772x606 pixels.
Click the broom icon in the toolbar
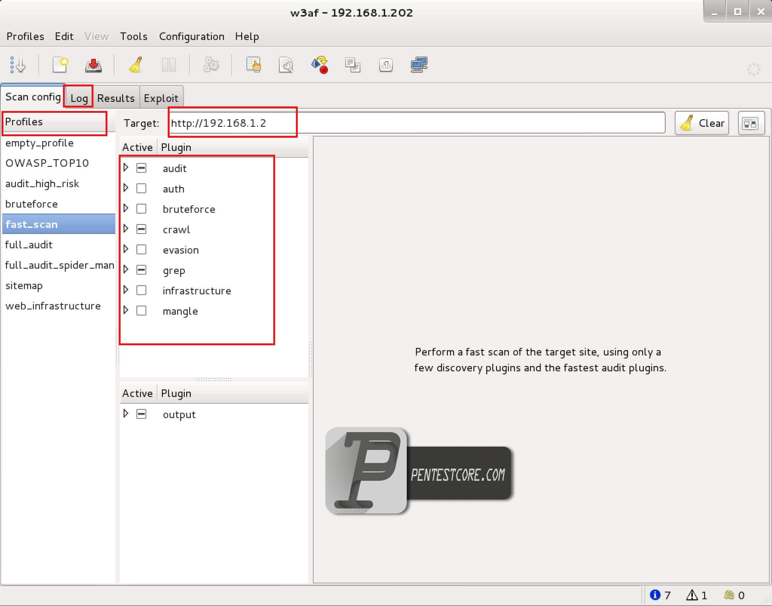136,65
